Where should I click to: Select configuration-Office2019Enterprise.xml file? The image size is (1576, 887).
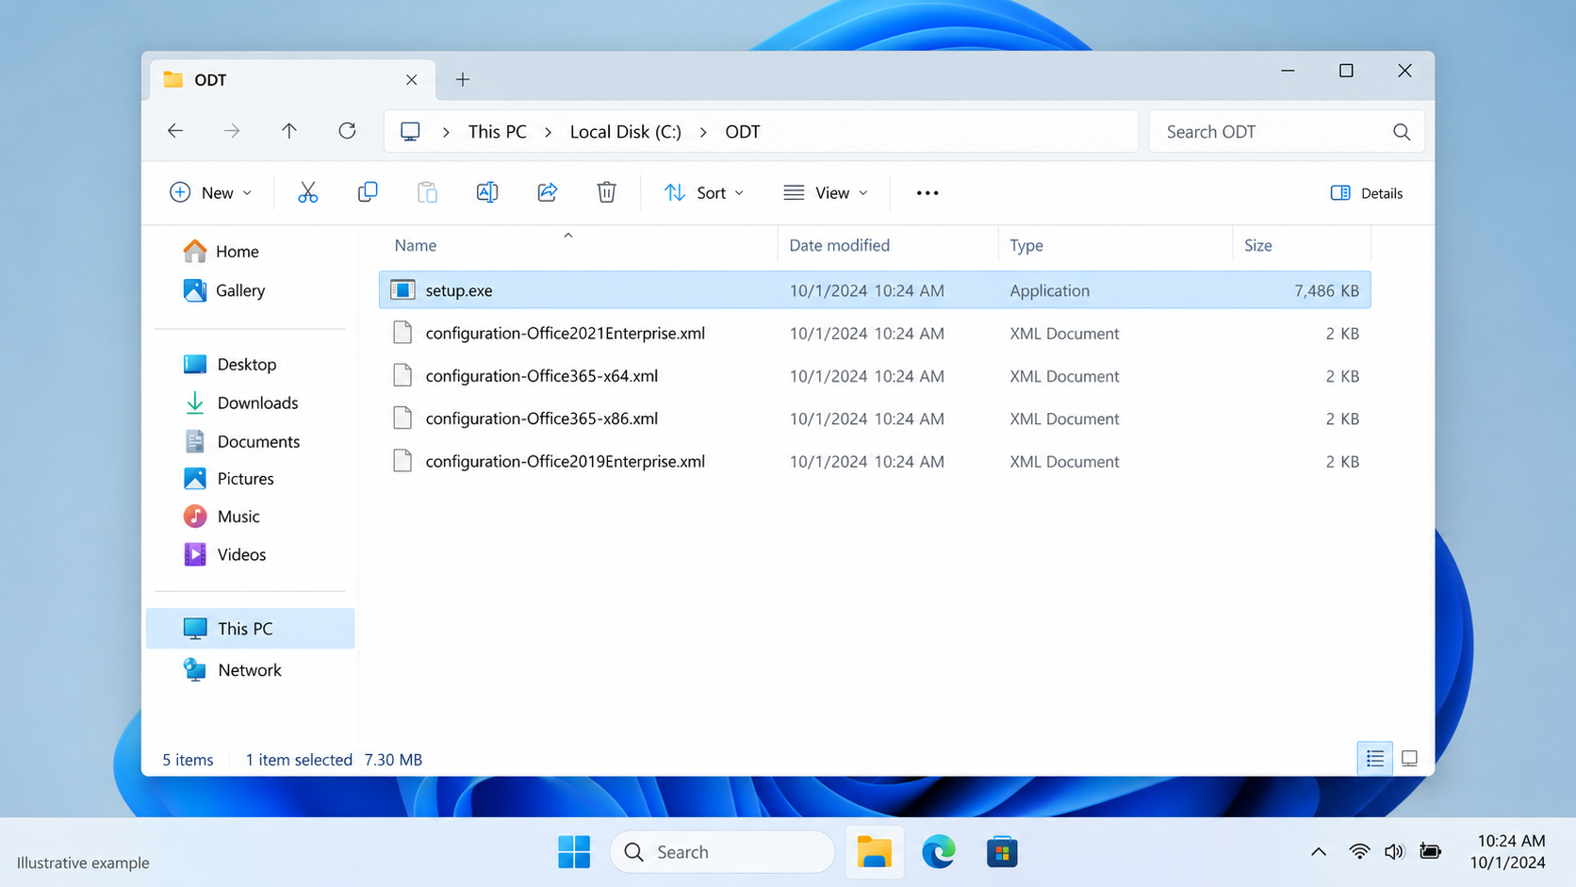coord(875,462)
